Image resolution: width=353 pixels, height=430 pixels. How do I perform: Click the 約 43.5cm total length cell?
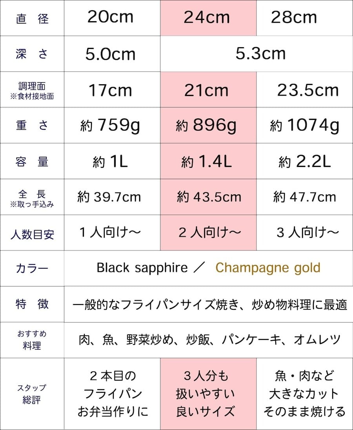(208, 197)
